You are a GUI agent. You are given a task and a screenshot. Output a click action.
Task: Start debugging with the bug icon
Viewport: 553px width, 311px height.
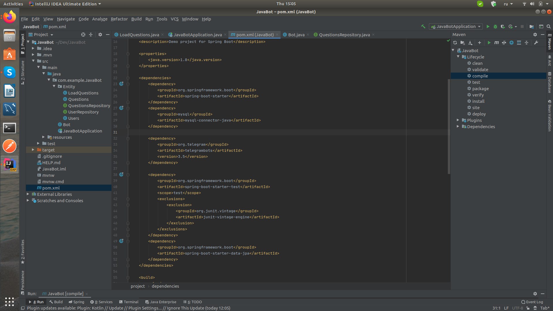(x=495, y=26)
